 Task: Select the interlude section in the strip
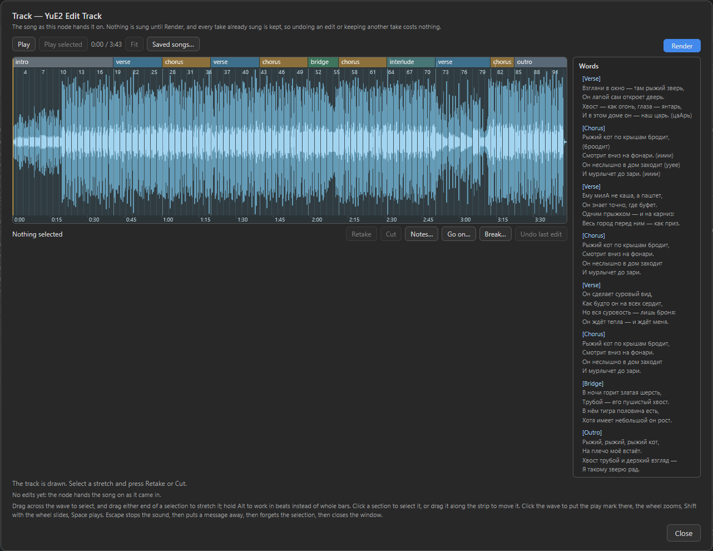coord(411,62)
